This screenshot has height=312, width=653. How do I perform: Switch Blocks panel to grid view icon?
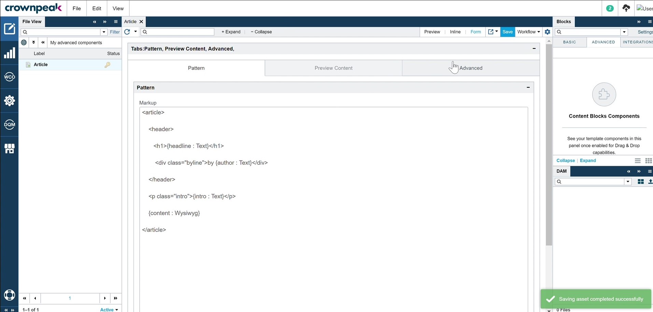[649, 161]
